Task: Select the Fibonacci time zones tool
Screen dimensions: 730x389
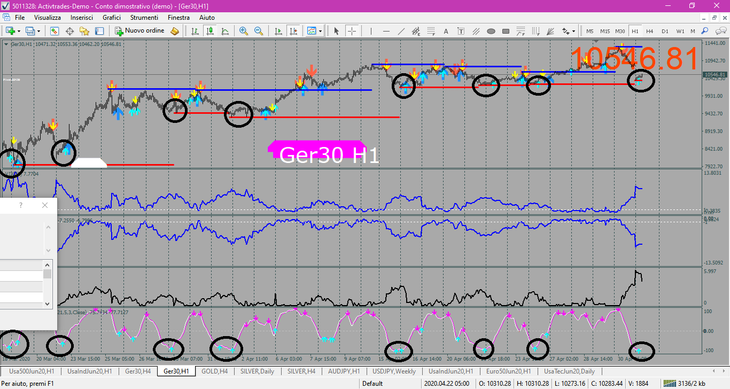Action: (535, 31)
